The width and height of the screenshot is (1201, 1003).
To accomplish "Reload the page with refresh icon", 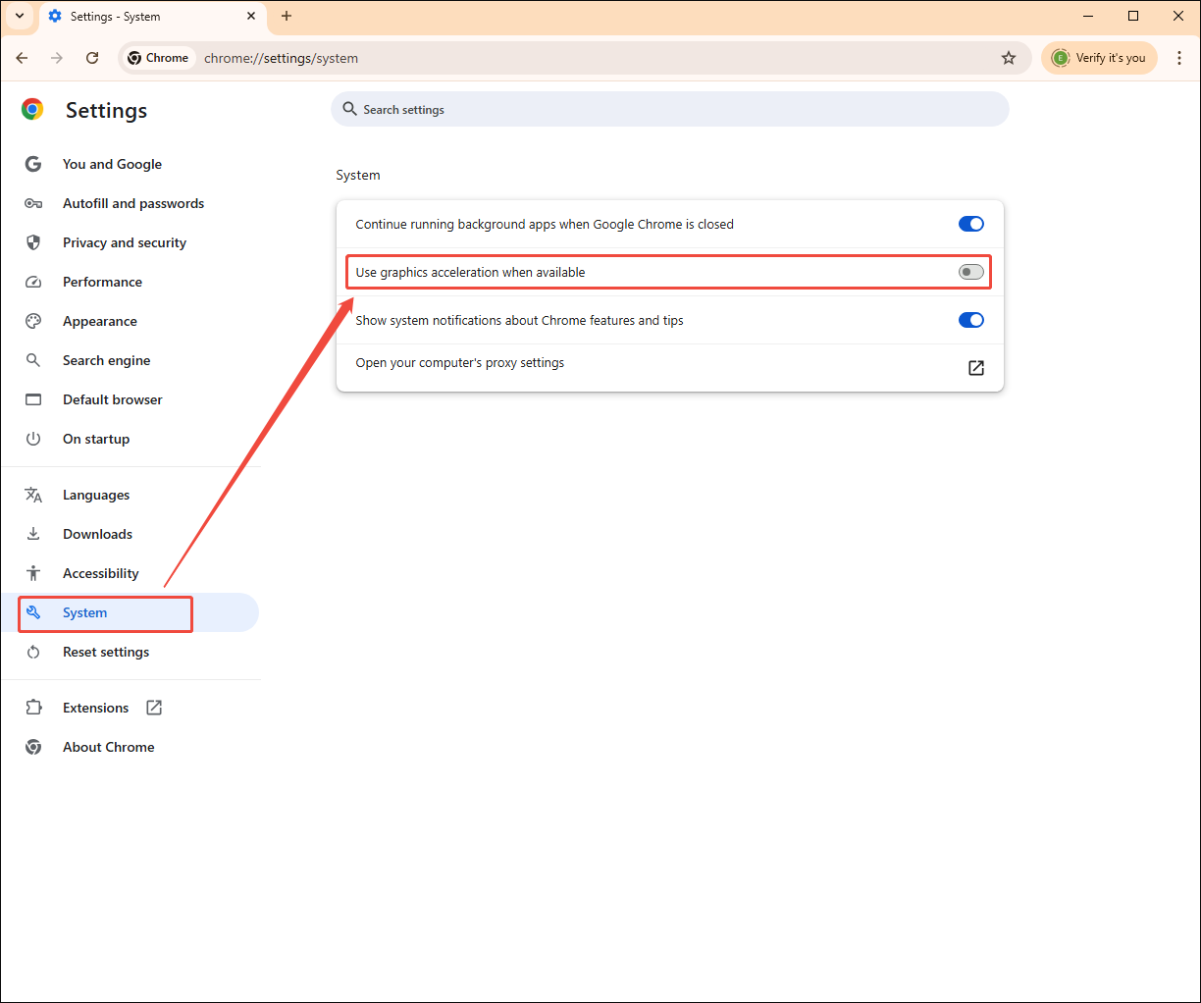I will point(92,58).
